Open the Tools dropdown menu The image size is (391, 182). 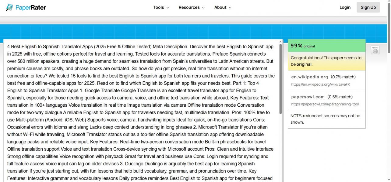click(x=161, y=7)
